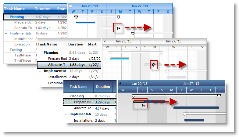Click the Start column header in the top blue Gantt
Image resolution: width=239 pixels, height=137 pixels.
point(61,9)
